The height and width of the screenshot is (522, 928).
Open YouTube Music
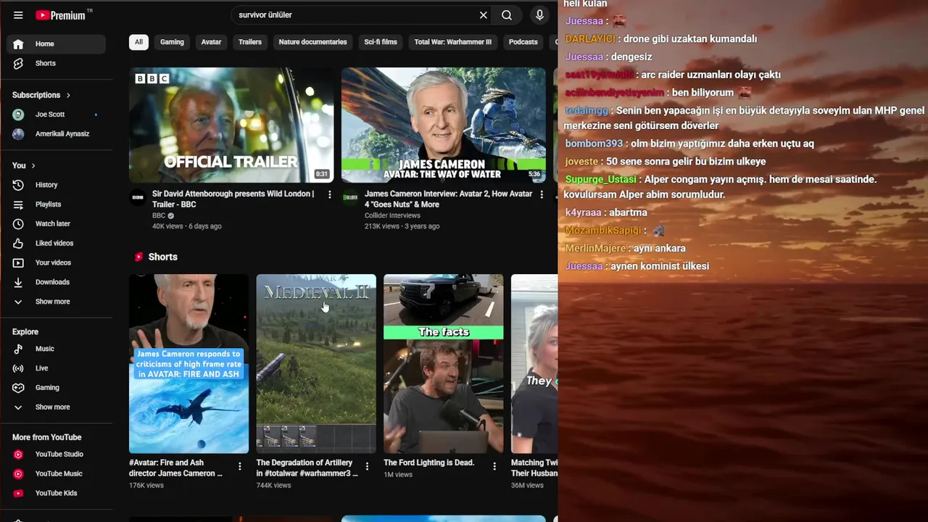coord(56,474)
